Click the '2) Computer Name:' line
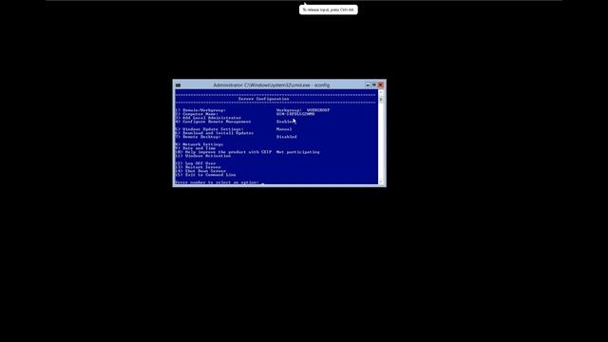The height and width of the screenshot is (342, 608). coord(197,114)
